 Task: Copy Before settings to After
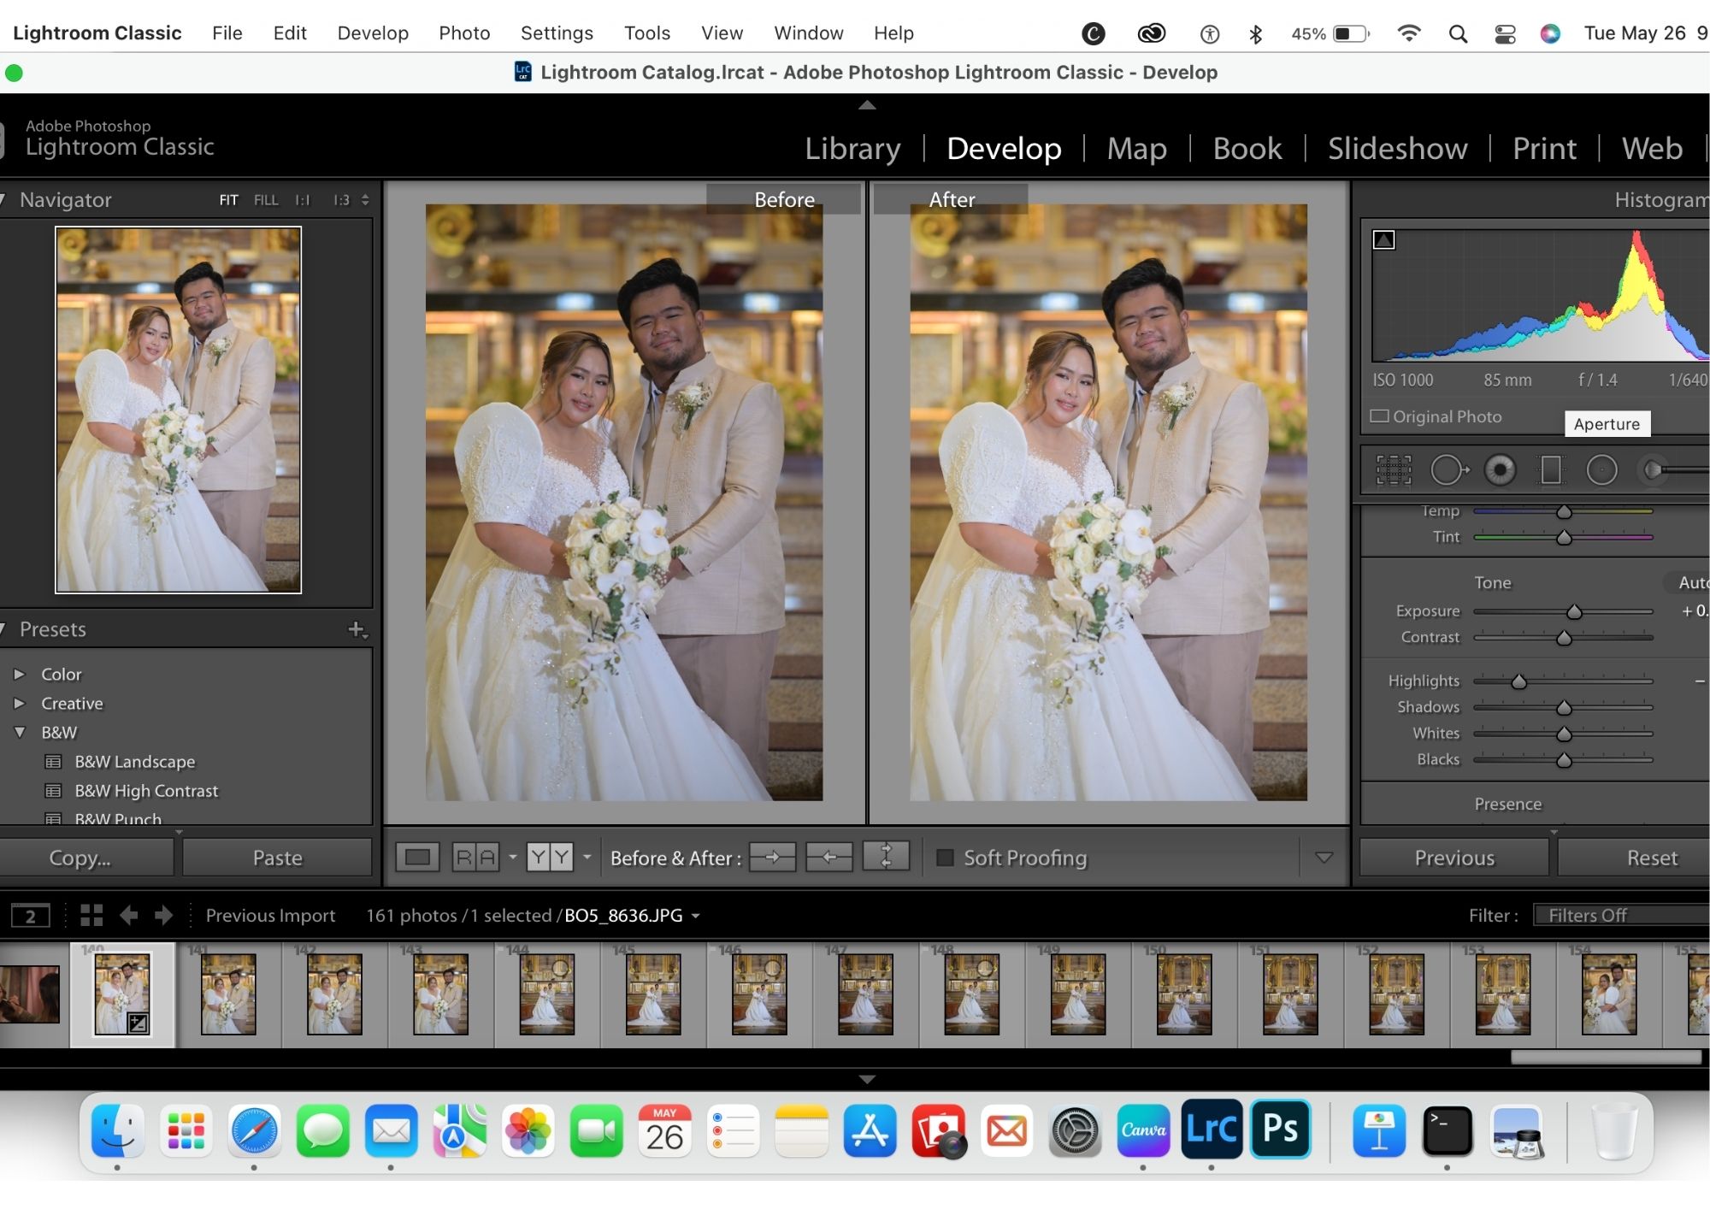pyautogui.click(x=772, y=857)
